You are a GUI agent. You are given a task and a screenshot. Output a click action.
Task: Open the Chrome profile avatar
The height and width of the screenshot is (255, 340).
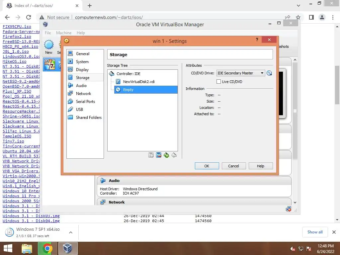pos(322,17)
